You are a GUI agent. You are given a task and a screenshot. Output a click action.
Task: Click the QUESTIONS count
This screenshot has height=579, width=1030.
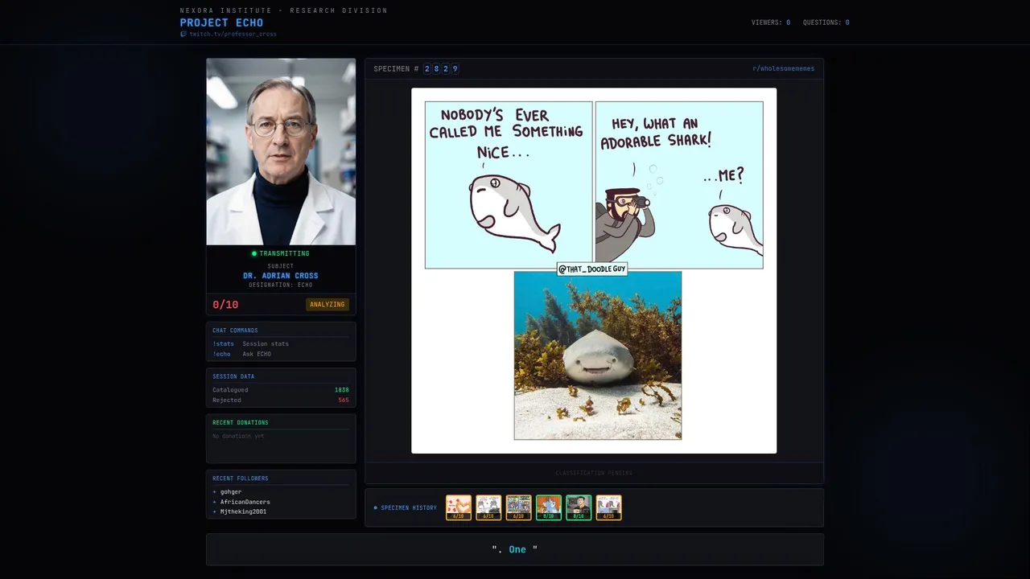826,23
